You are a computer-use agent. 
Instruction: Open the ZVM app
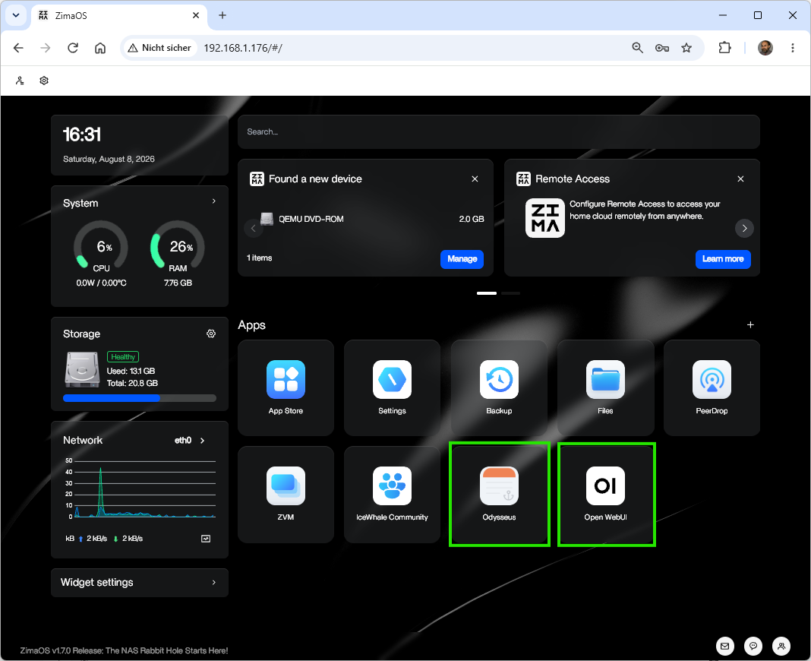[286, 495]
